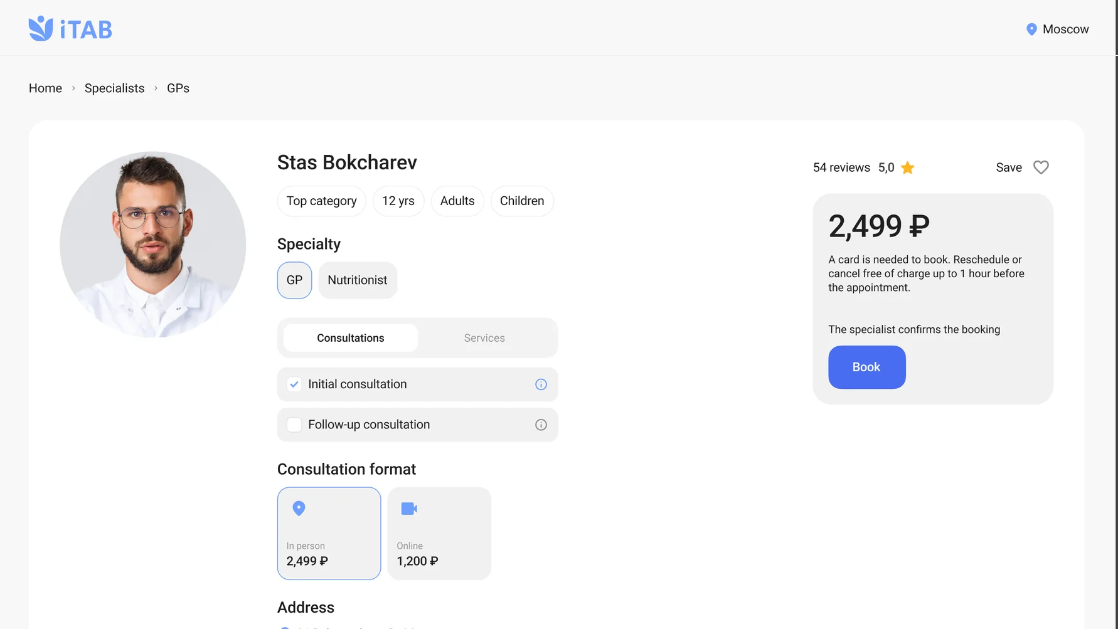Screen dimensions: 1118x629
Task: Open the Moscow city selector
Action: (x=1057, y=29)
